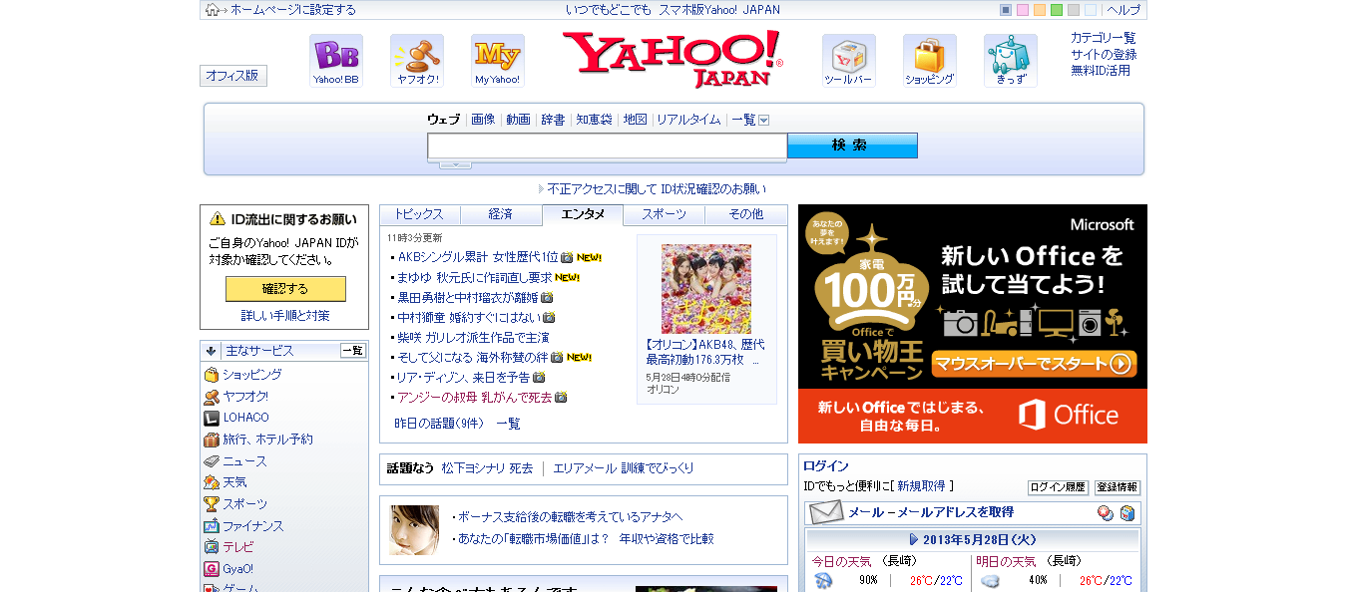Select the スポーツ news tab
The width and height of the screenshot is (1346, 592).
[x=665, y=214]
